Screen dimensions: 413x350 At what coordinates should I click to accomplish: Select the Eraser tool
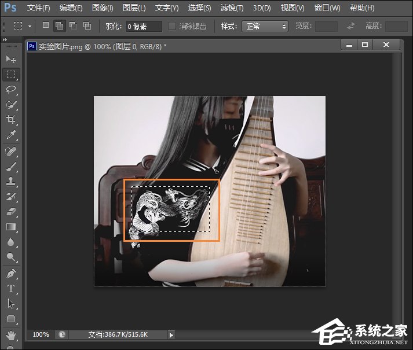[x=11, y=212]
